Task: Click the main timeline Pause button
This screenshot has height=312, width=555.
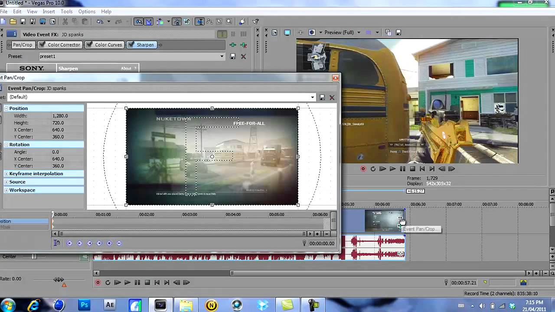Action: [137, 283]
